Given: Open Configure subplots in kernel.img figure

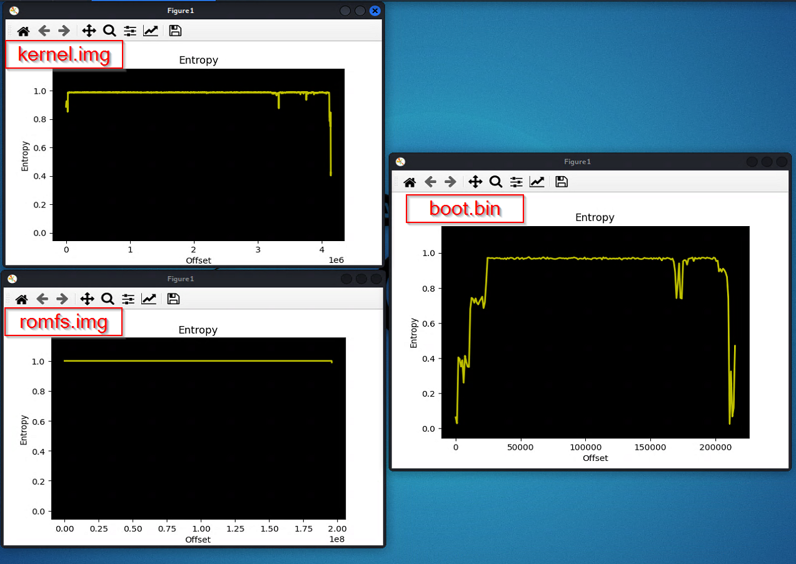Looking at the screenshot, I should (129, 31).
